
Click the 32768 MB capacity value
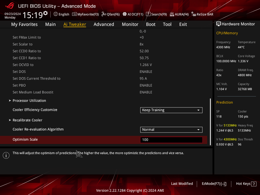click(x=245, y=89)
